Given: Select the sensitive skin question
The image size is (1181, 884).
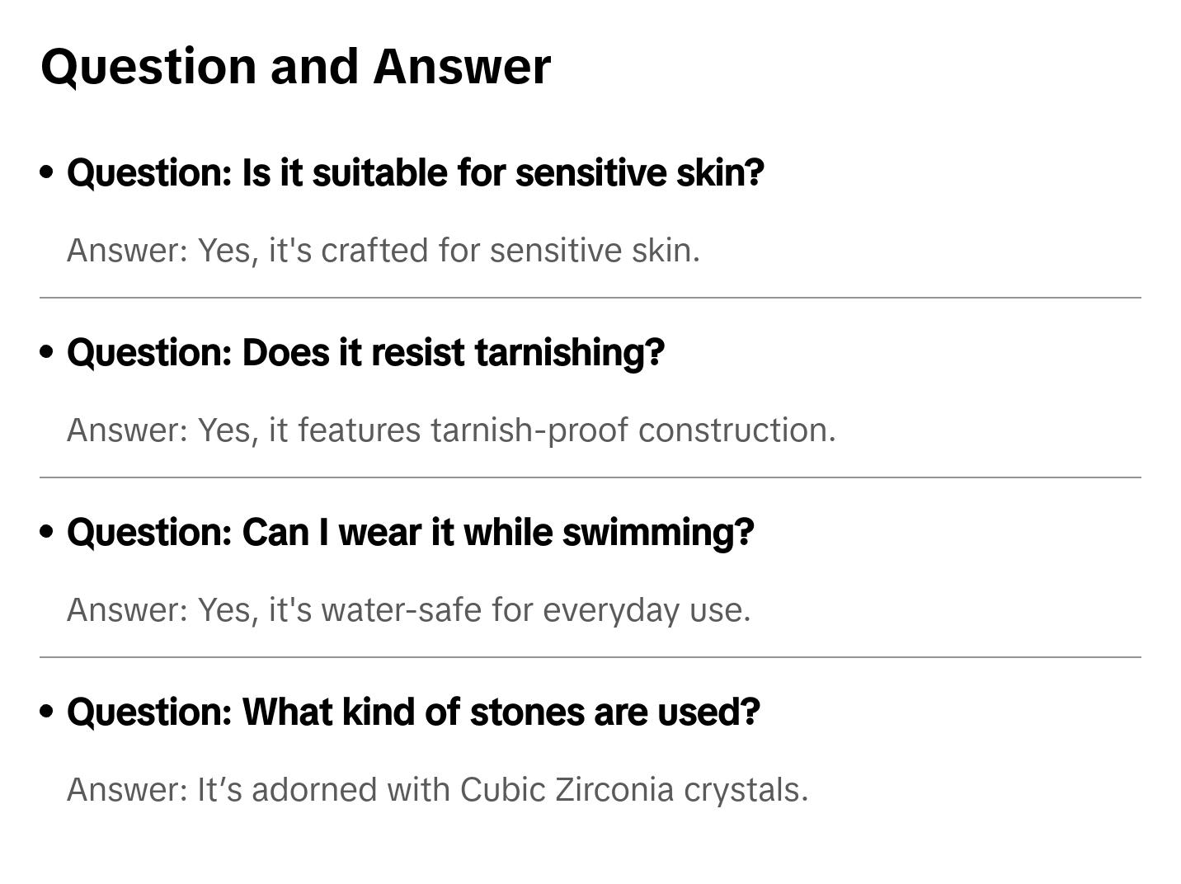Looking at the screenshot, I should pyautogui.click(x=416, y=173).
